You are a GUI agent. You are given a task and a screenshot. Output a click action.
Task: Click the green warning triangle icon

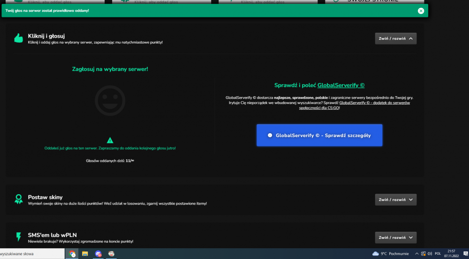click(x=110, y=140)
